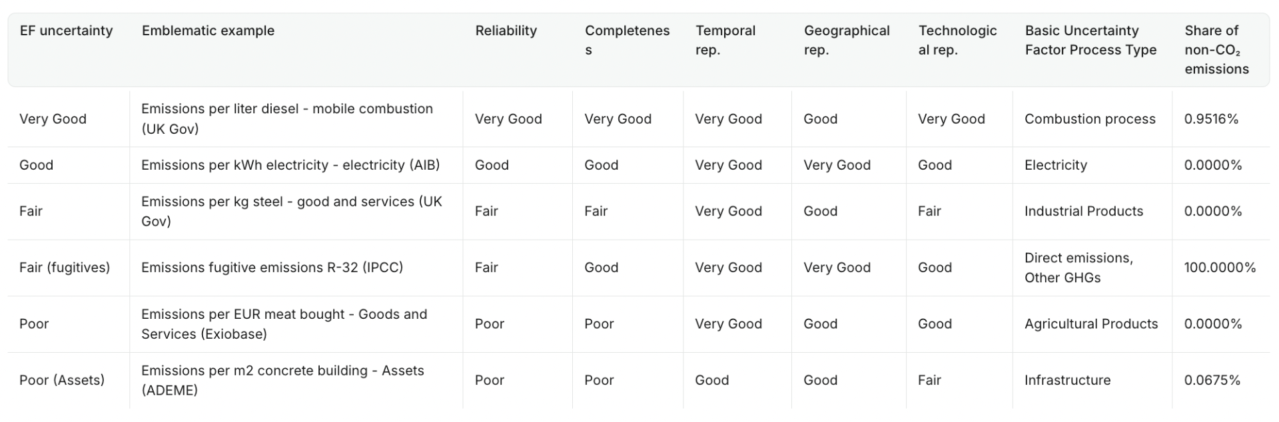This screenshot has height=422, width=1279.
Task: Click the EF uncertainty column header
Action: (66, 31)
